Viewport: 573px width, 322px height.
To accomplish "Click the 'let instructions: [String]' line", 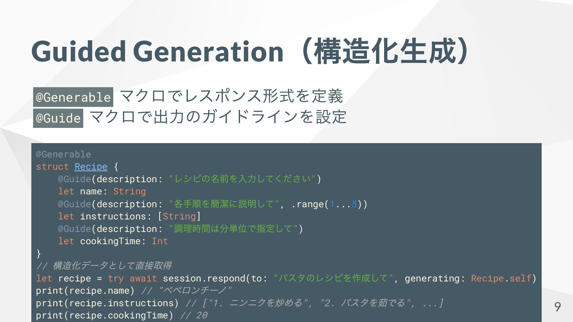I will [129, 216].
